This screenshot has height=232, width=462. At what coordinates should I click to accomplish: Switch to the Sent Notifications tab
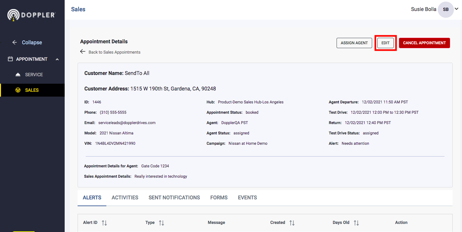[x=174, y=197]
